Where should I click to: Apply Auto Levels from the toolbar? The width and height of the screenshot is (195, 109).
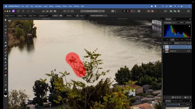pyautogui.click(x=43, y=11)
